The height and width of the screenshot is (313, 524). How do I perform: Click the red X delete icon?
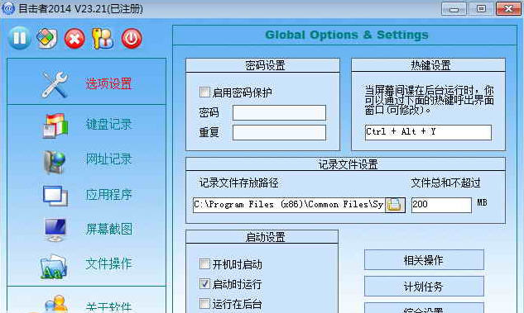[75, 39]
